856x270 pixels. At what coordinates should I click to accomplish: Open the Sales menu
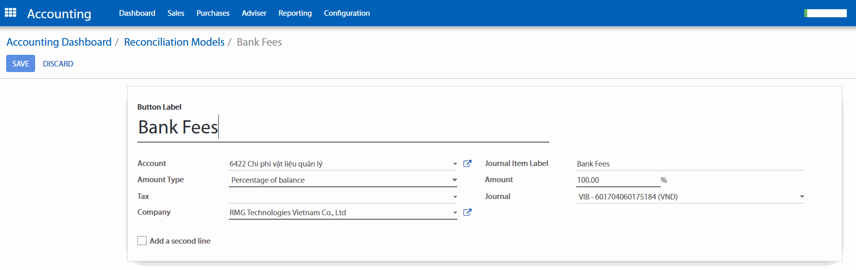click(175, 13)
